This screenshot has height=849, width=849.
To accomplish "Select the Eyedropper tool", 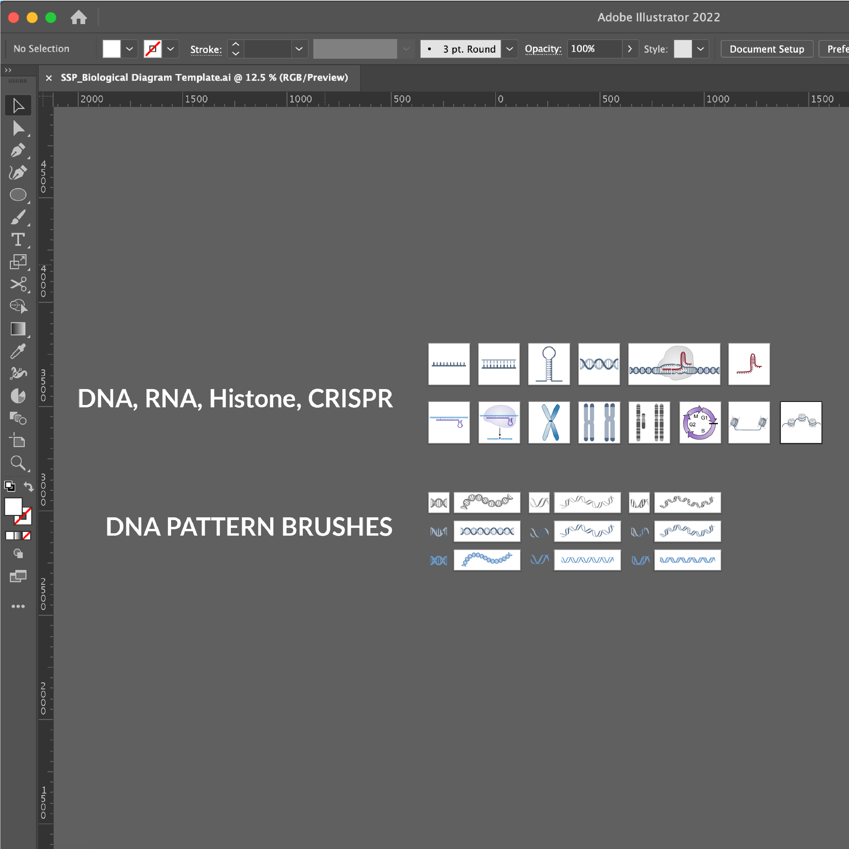I will (x=19, y=351).
